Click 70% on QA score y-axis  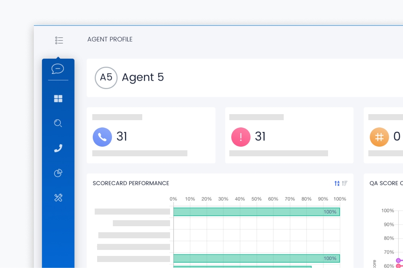pyautogui.click(x=389, y=252)
